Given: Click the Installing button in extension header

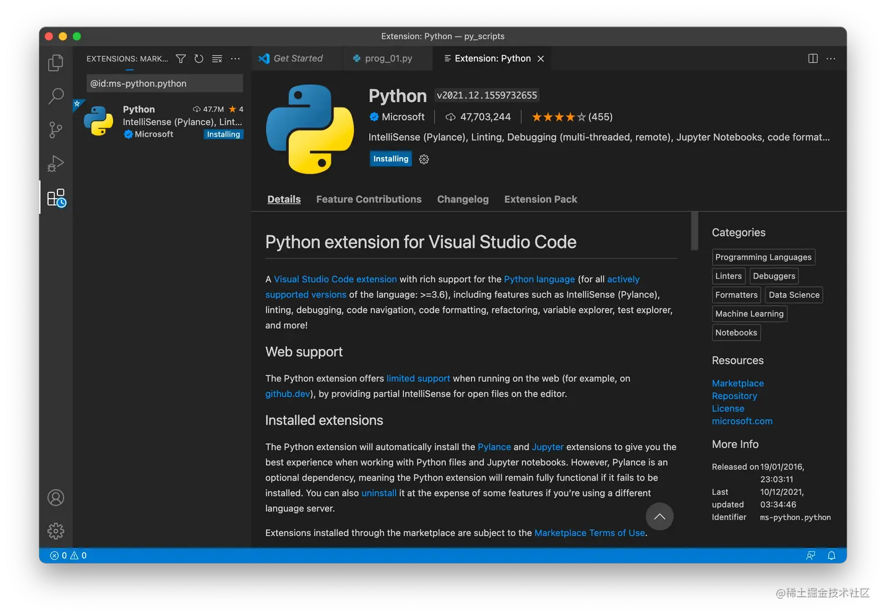Looking at the screenshot, I should 391,159.
